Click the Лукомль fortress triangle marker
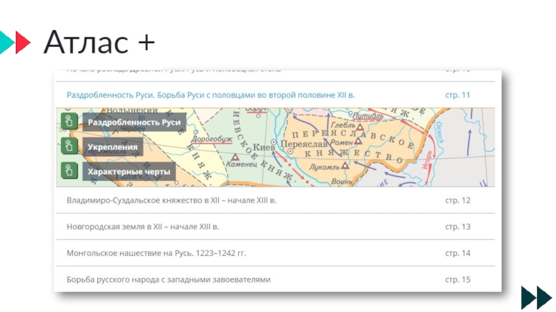The image size is (556, 312). 345,165
